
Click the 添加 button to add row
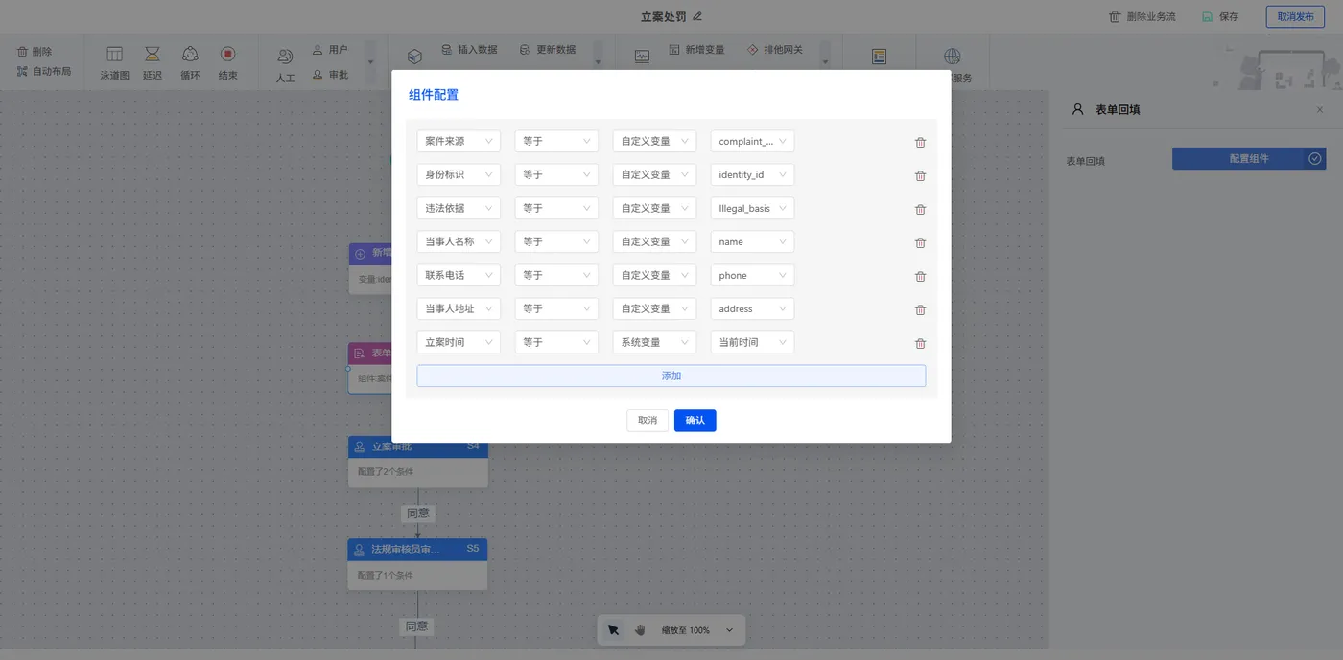click(671, 376)
